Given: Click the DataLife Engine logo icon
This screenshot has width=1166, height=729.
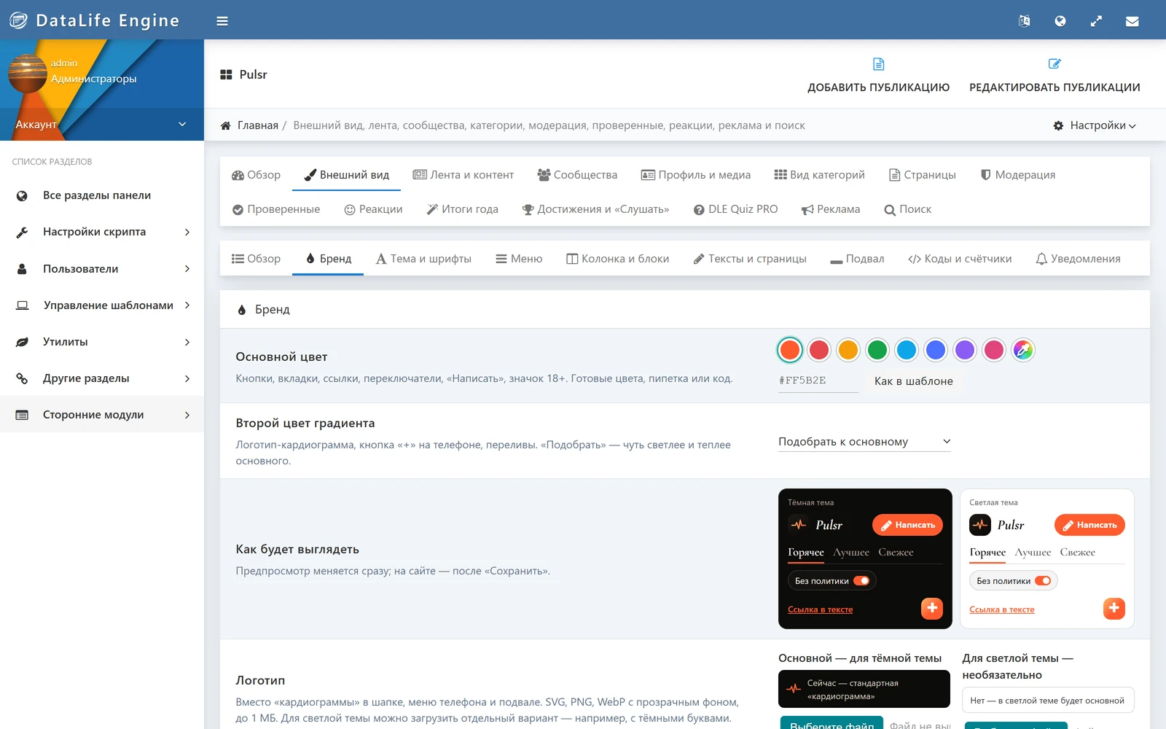Looking at the screenshot, I should (18, 20).
